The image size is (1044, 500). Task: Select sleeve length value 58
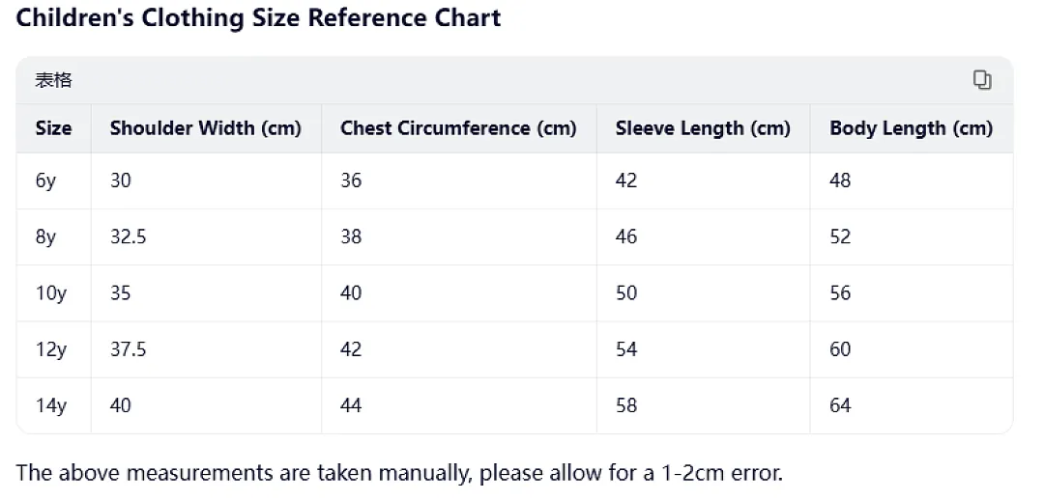[x=626, y=404]
